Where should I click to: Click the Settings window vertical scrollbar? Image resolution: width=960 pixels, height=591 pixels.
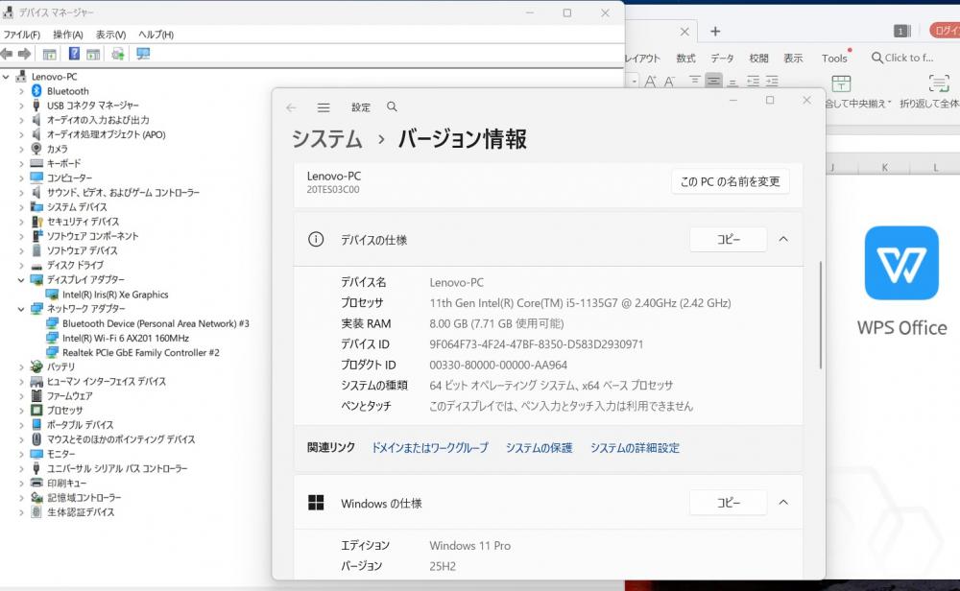820,317
